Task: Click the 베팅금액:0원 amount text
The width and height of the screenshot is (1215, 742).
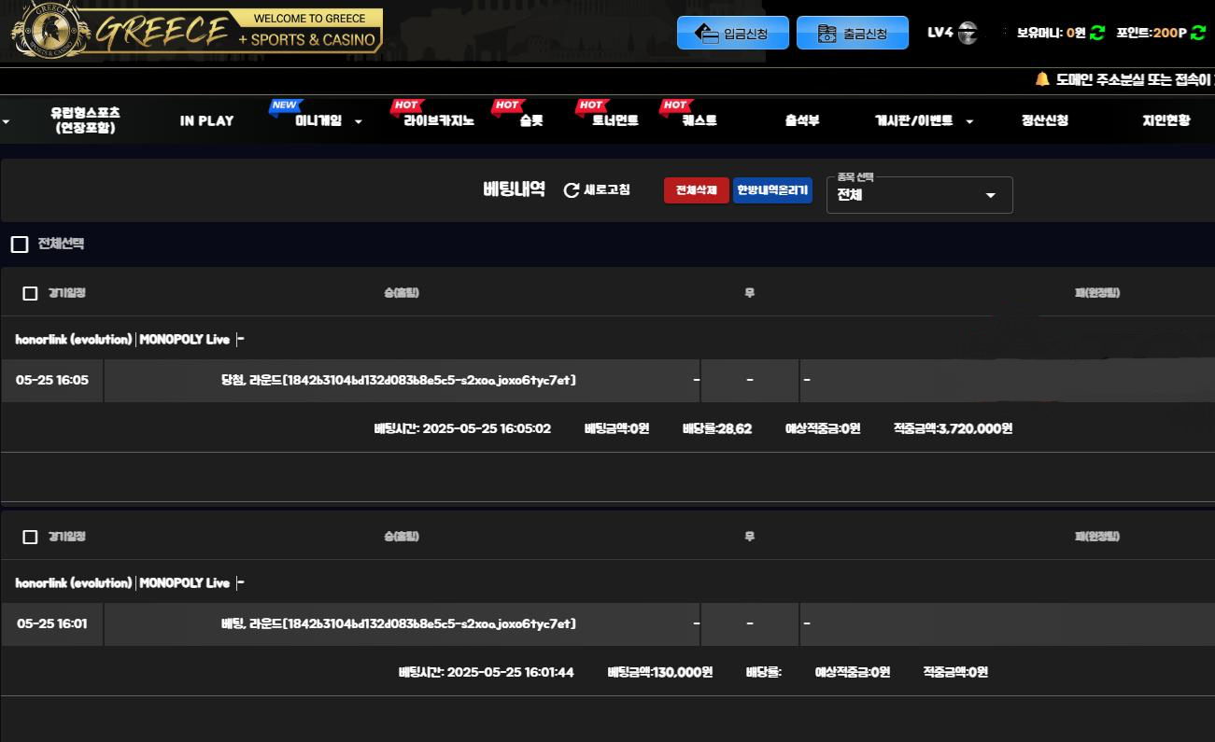Action: click(x=616, y=429)
